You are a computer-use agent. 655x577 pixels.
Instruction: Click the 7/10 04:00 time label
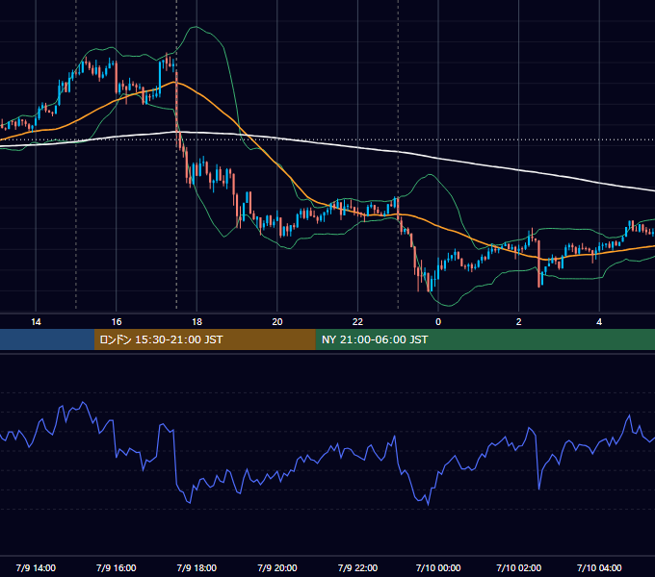599,567
